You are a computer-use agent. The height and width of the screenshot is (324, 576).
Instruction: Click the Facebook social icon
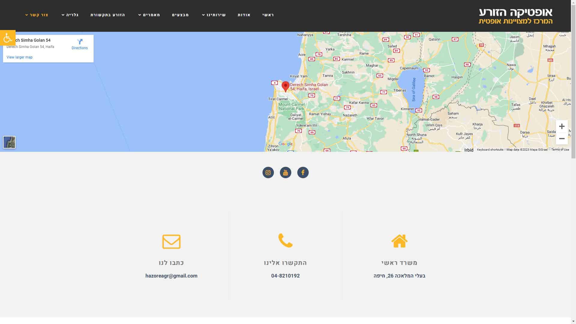pyautogui.click(x=303, y=172)
